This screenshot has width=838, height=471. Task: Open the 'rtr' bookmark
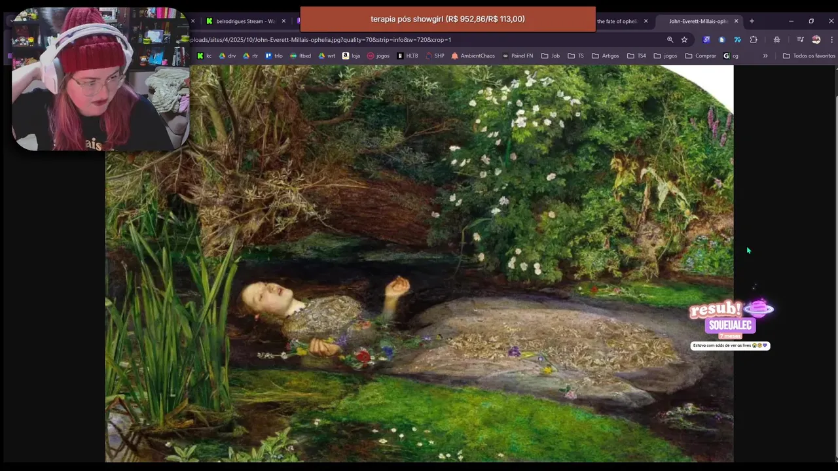[251, 56]
